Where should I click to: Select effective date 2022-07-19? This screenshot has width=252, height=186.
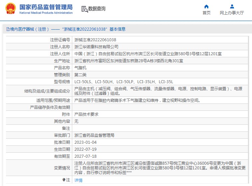pos(86,149)
